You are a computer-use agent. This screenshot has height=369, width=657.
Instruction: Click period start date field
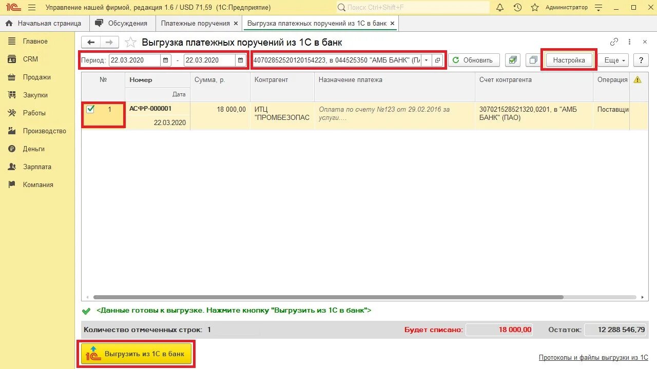pos(134,60)
